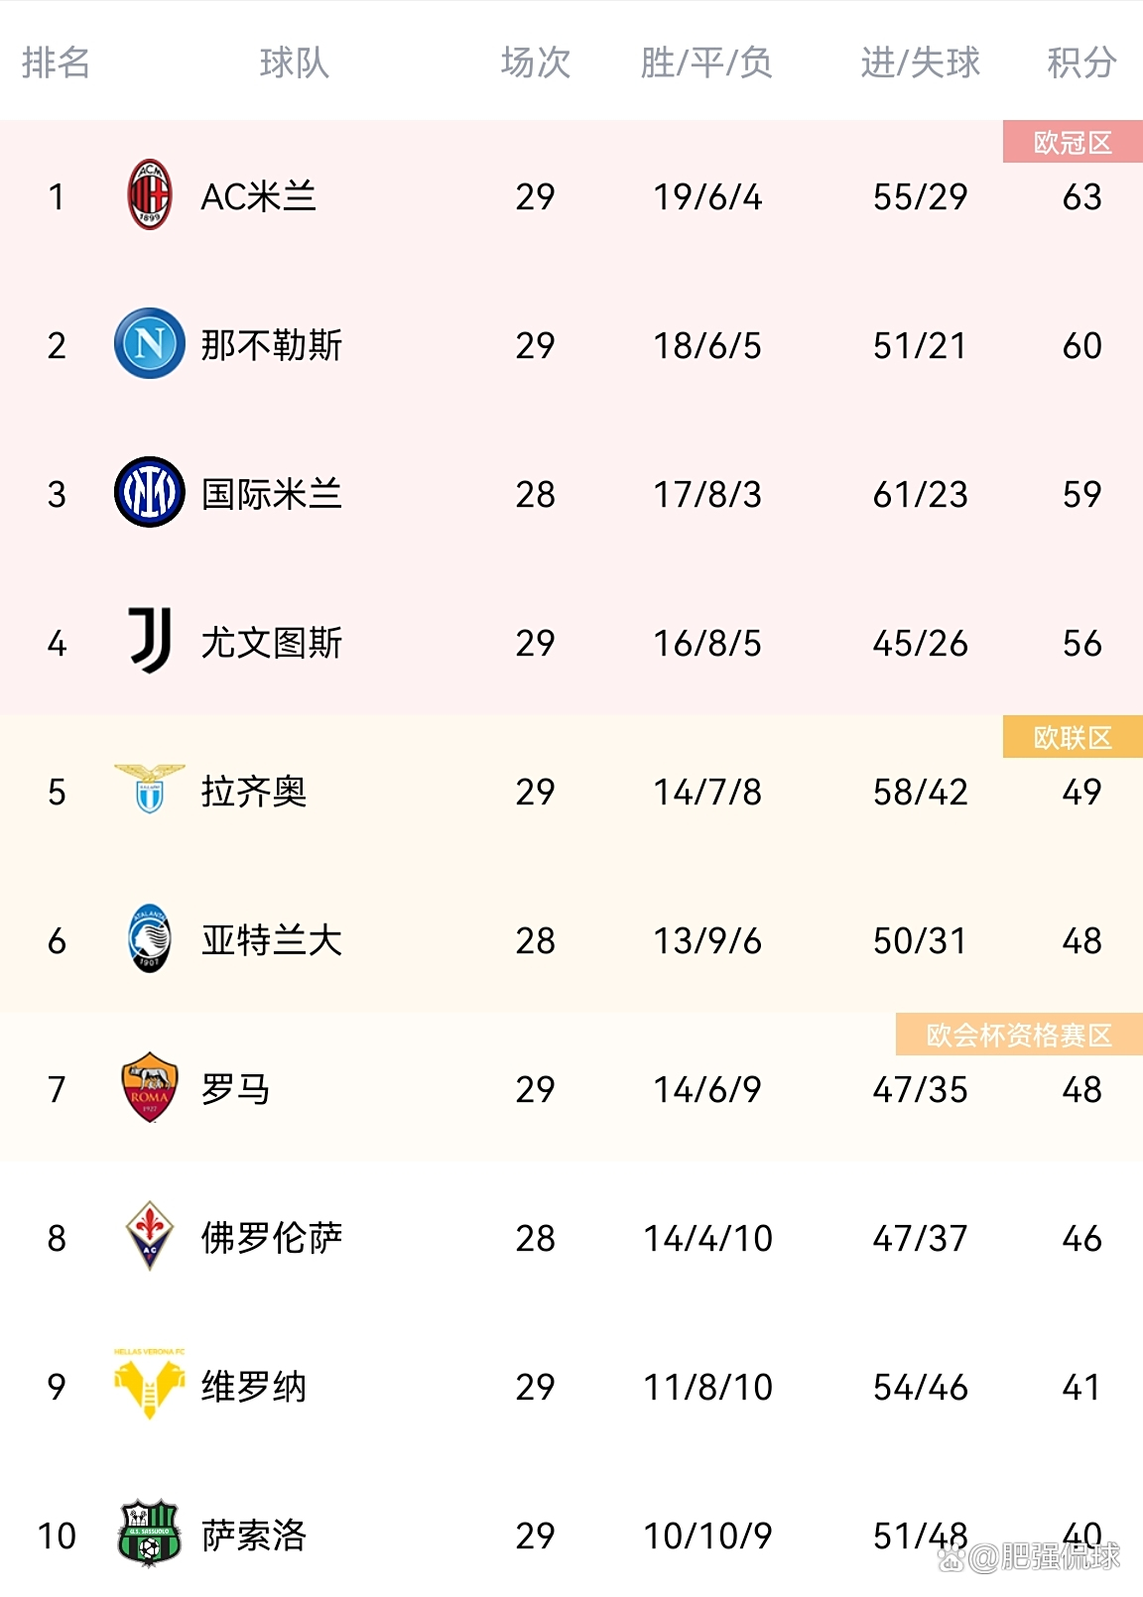This screenshot has width=1143, height=1597.
Task: Open the 尤文图斯 team name link
Action: (272, 643)
